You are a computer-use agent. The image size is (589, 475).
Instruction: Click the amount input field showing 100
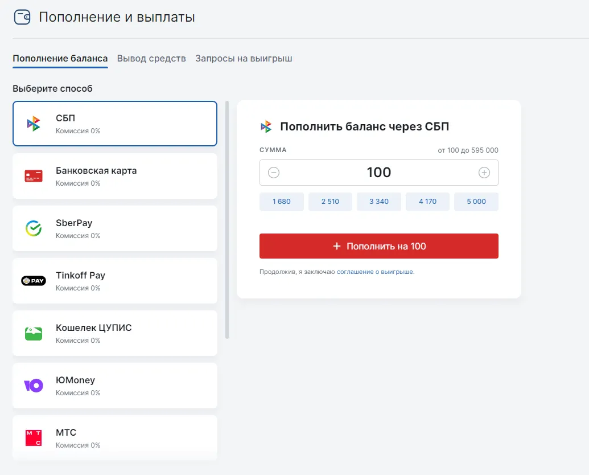click(x=378, y=173)
